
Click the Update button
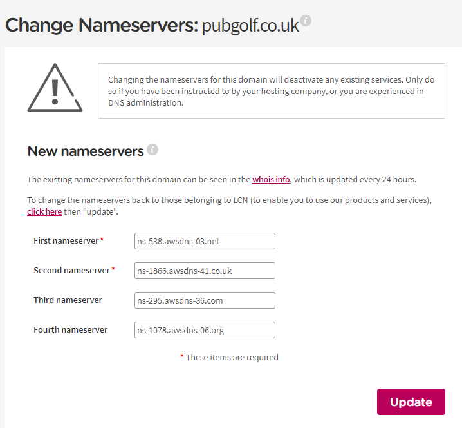[411, 402]
